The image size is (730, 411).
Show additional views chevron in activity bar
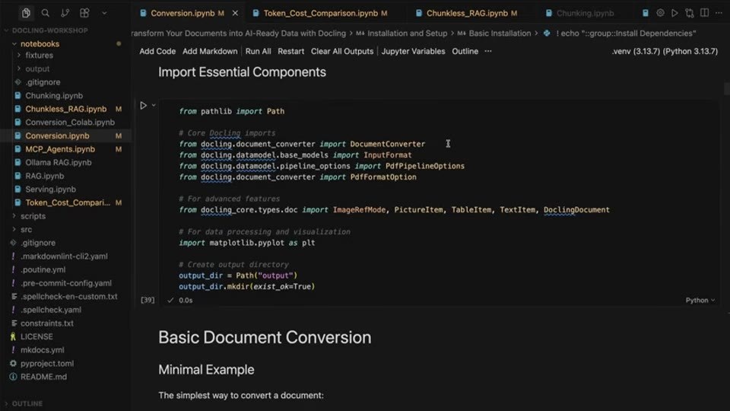104,13
